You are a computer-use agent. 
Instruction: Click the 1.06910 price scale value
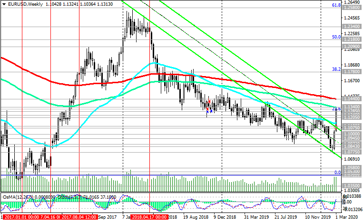tap(352, 159)
